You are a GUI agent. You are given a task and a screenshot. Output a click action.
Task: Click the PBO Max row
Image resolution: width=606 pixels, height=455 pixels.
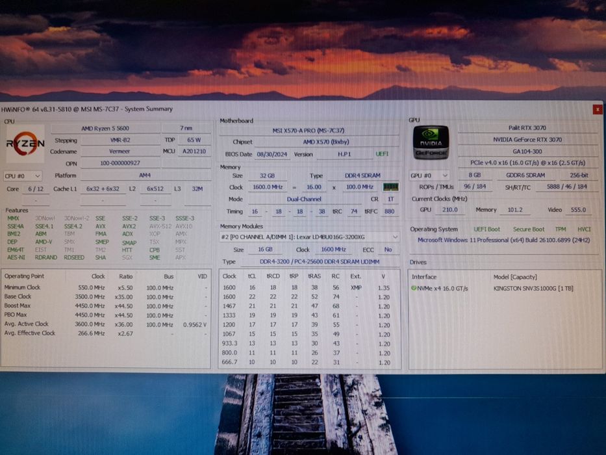pyautogui.click(x=106, y=315)
